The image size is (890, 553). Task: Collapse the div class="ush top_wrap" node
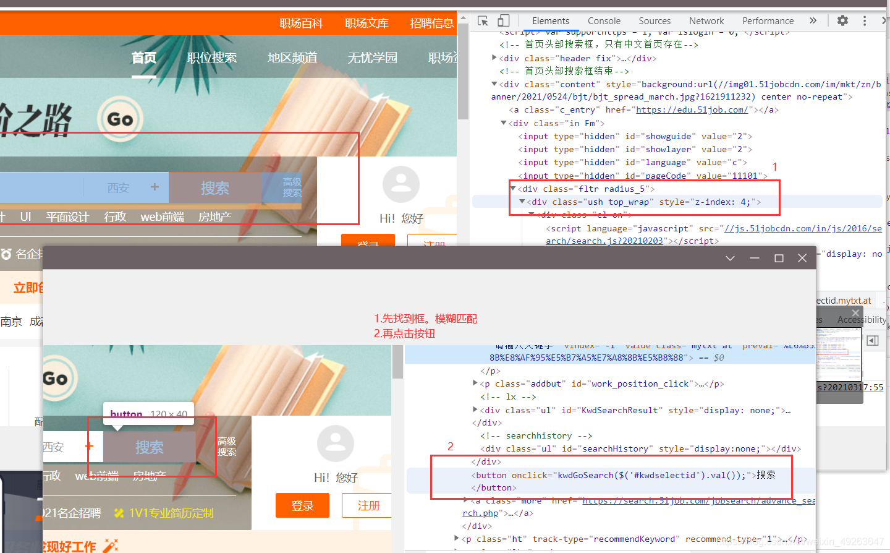coord(522,201)
